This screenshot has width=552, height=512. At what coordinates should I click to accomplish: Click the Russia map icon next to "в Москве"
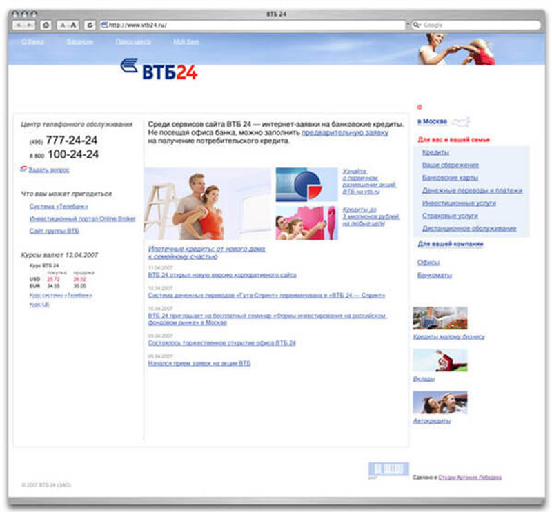coord(461,122)
